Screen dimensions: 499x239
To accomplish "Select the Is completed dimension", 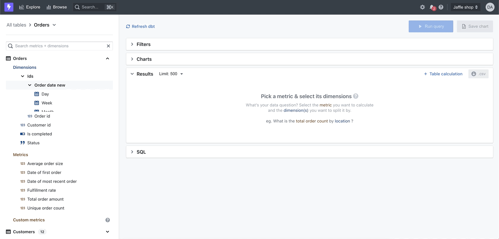I will coord(40,134).
